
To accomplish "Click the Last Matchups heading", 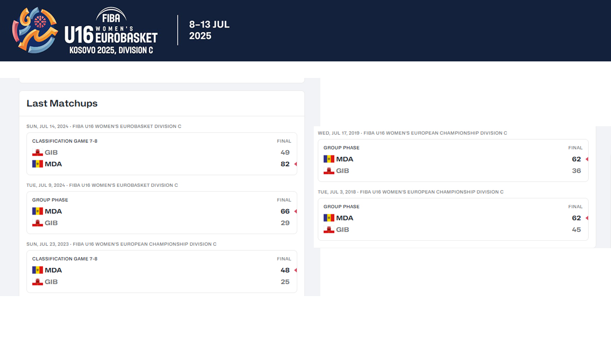I will [62, 103].
